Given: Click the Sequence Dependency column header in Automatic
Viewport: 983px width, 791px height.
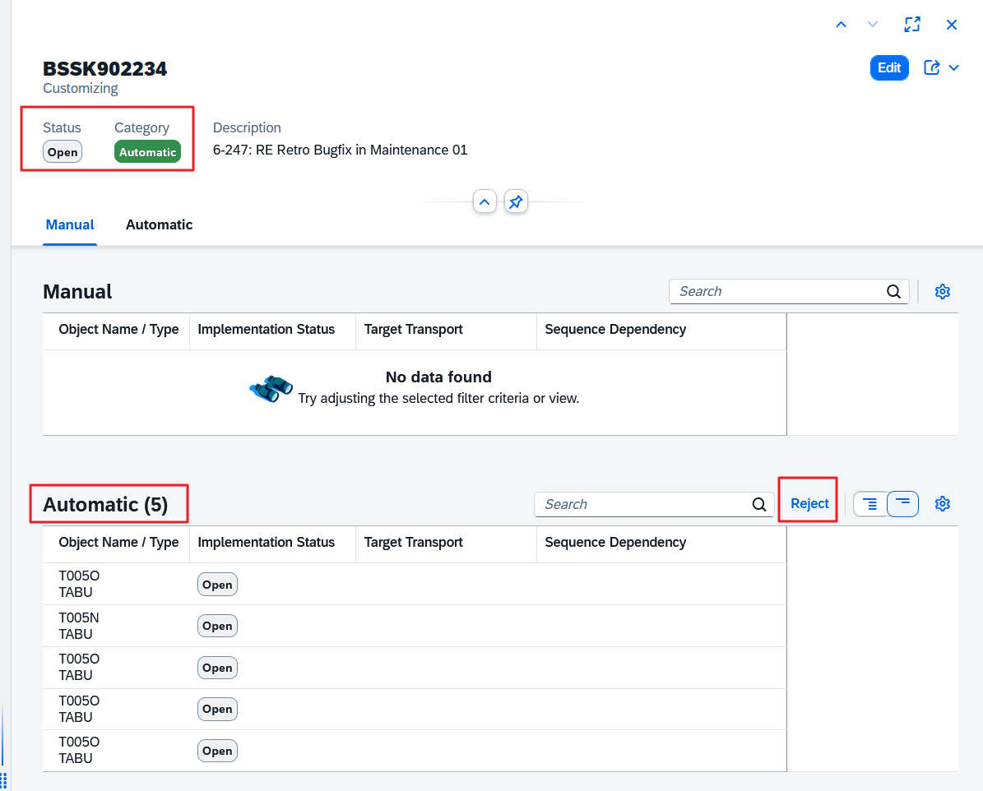Looking at the screenshot, I should 615,543.
